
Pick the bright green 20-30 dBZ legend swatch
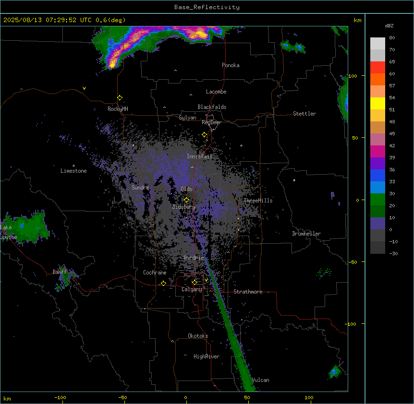pos(377,200)
